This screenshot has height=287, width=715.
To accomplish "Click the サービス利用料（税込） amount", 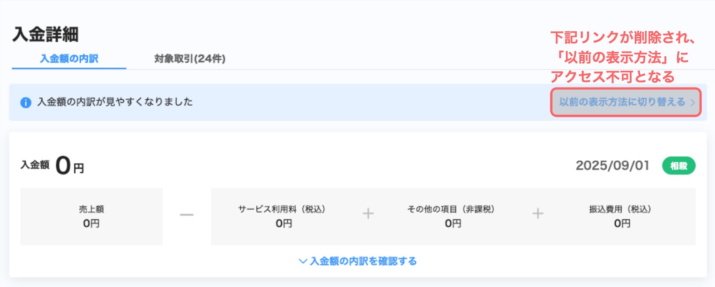I will pos(284,223).
